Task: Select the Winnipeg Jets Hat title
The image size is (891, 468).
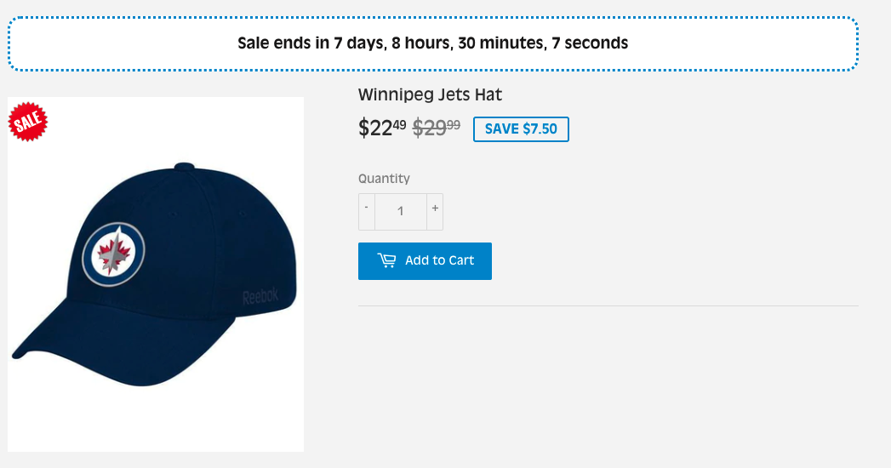Action: coord(430,94)
